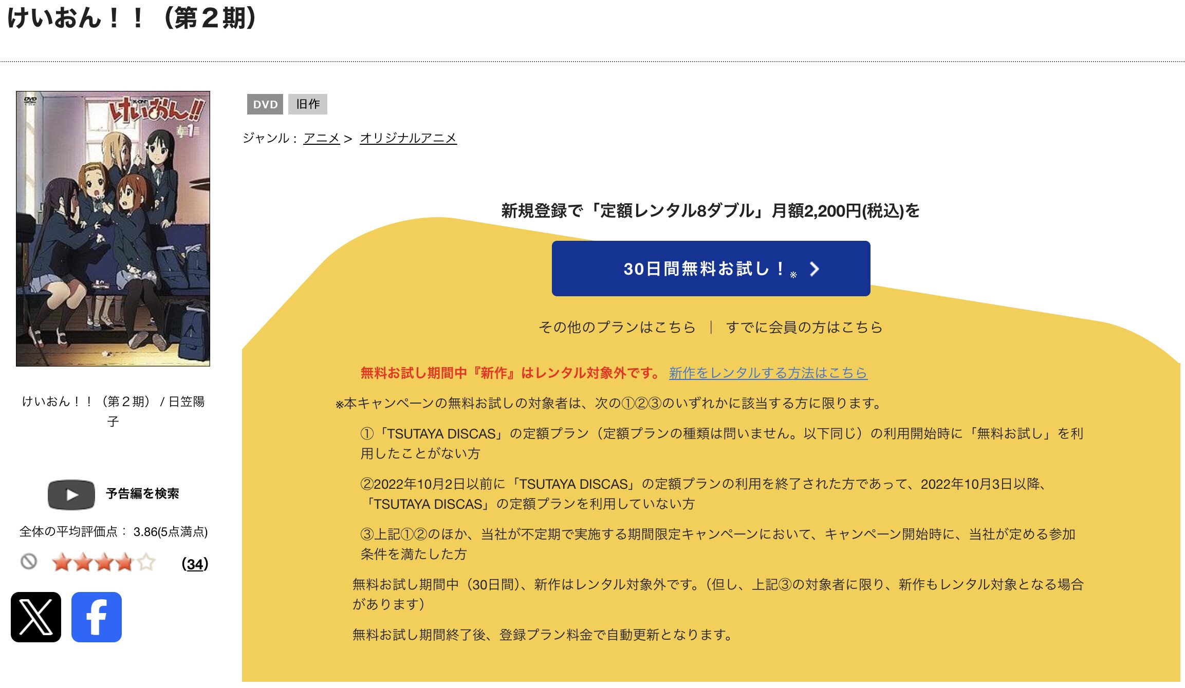Open the アニメ genre breadcrumb link

(322, 138)
